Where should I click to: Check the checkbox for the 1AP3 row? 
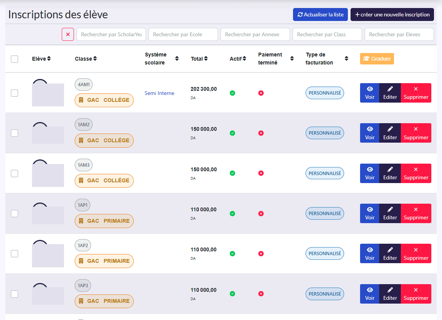tap(14, 294)
